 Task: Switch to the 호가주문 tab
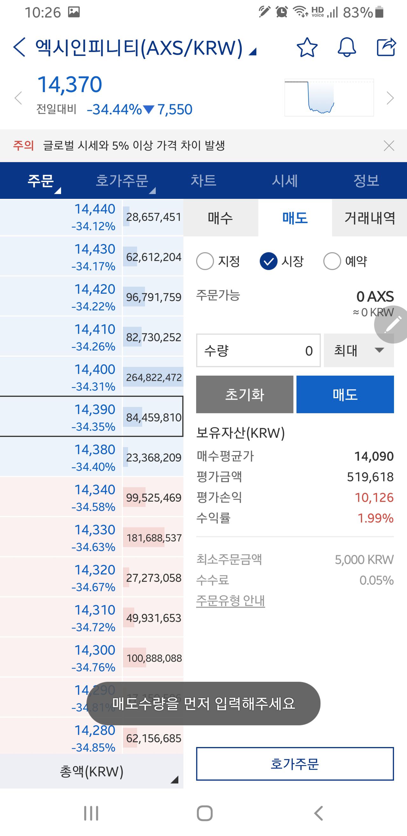(x=122, y=180)
